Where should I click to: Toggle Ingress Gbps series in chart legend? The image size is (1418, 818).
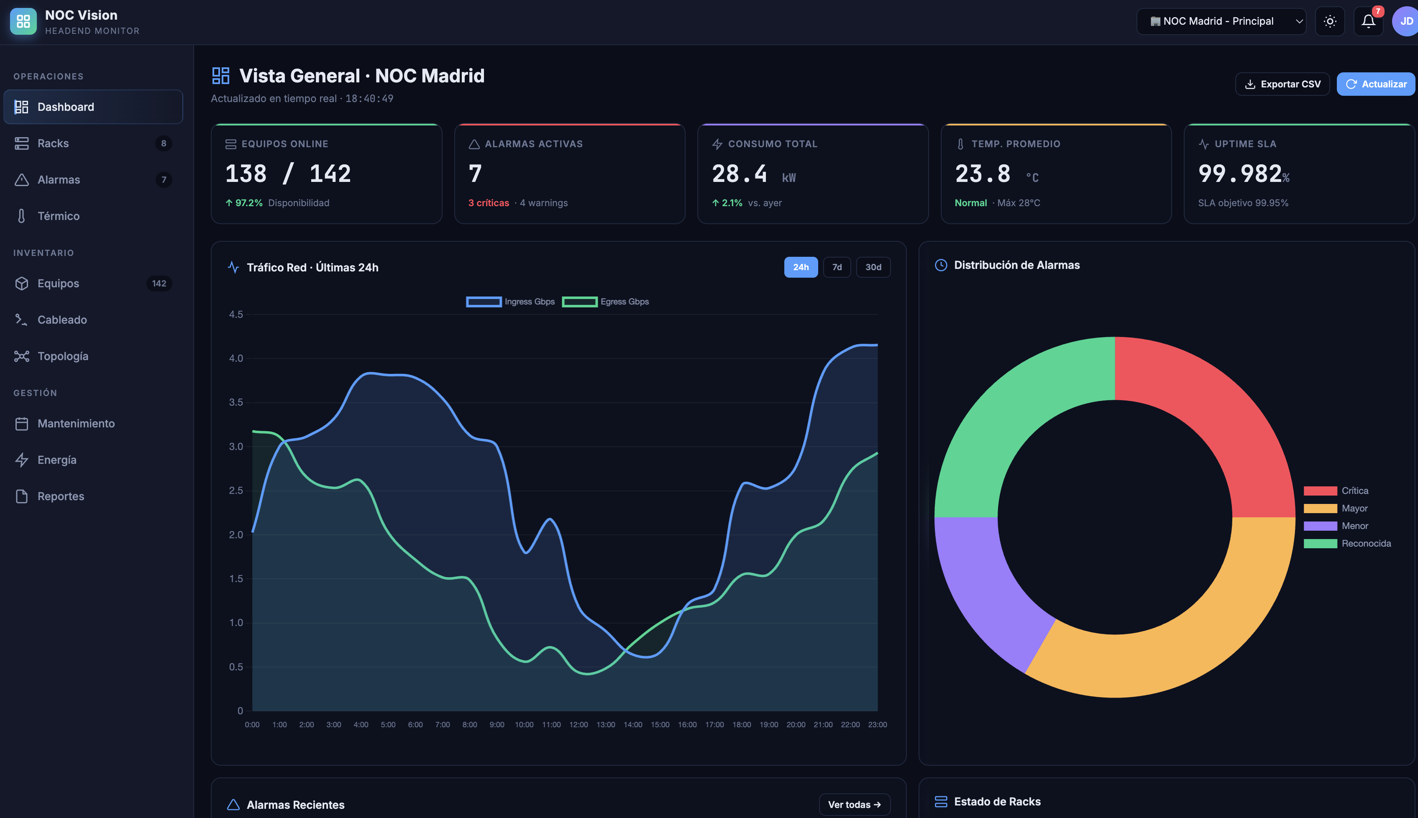click(510, 302)
